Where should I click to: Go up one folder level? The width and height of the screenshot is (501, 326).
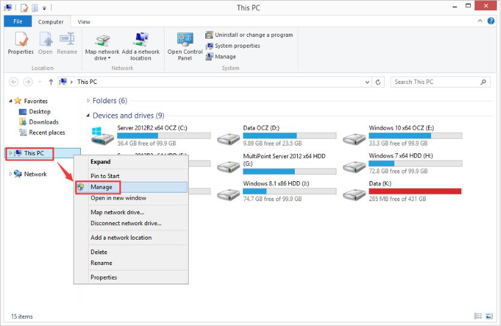(51, 82)
